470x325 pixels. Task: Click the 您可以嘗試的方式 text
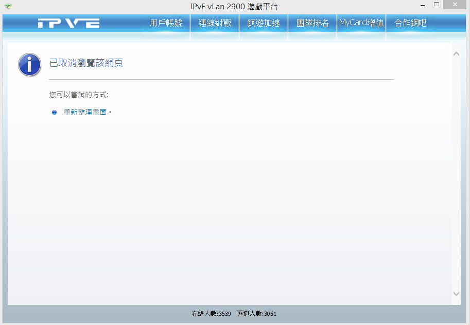coord(79,95)
